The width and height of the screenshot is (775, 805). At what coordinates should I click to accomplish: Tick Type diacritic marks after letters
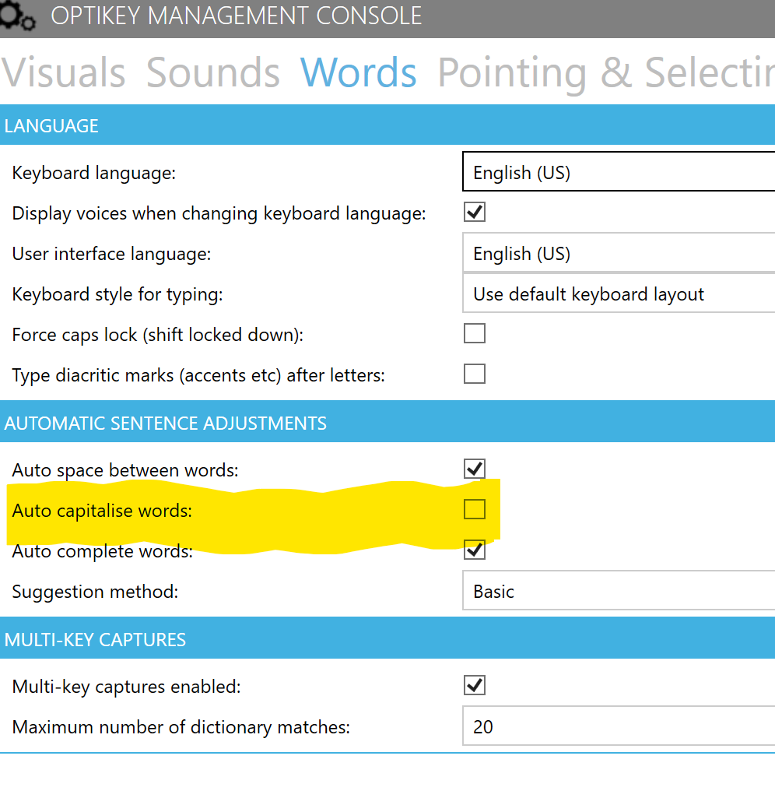click(474, 374)
